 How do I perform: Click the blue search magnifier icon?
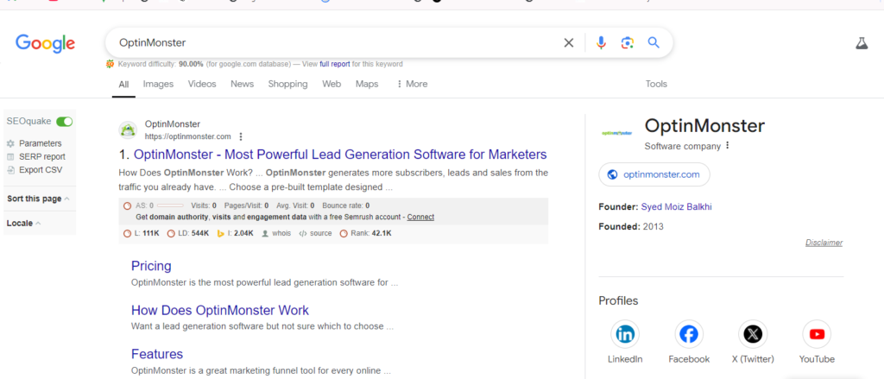pos(654,42)
